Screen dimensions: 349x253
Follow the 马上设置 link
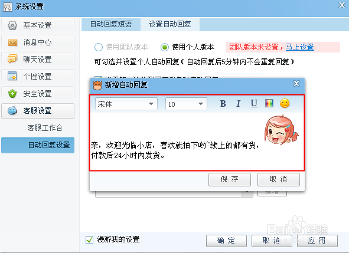coord(299,47)
